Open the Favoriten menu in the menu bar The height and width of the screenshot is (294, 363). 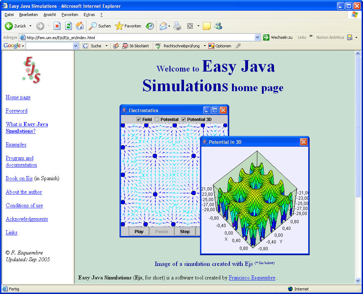(70, 15)
